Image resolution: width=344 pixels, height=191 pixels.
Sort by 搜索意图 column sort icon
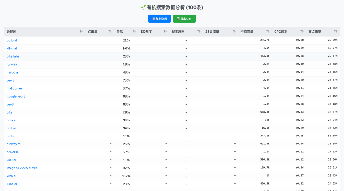[199, 31]
